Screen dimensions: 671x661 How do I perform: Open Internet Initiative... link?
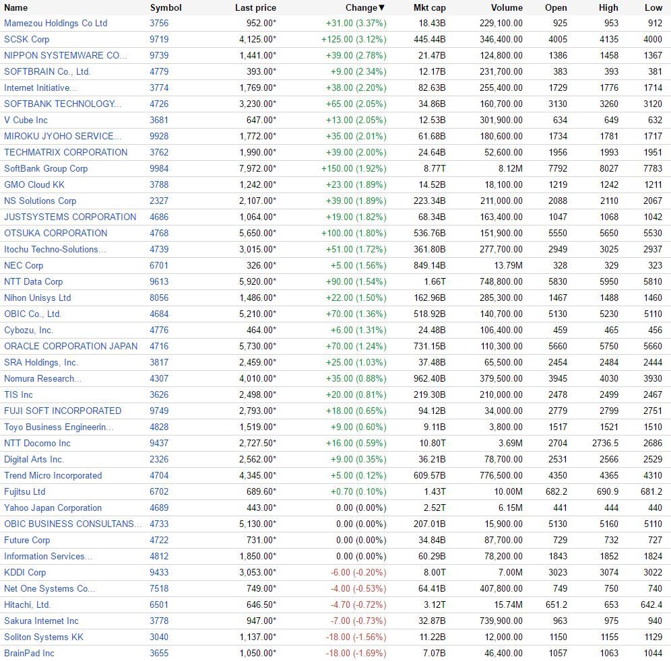point(40,88)
